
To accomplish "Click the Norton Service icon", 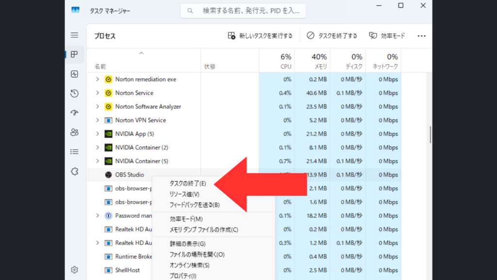I will coord(108,93).
